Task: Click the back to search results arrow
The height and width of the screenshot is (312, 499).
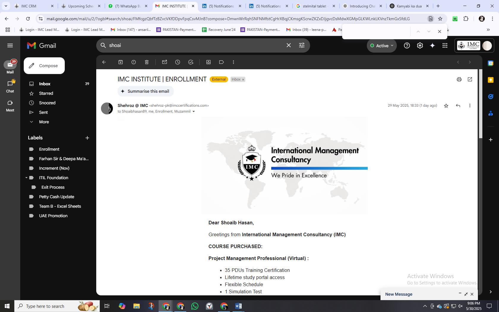Action: [104, 62]
